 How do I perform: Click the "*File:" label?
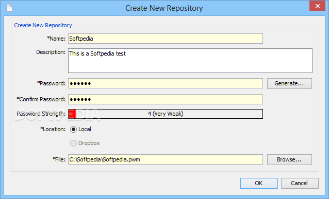(59, 159)
